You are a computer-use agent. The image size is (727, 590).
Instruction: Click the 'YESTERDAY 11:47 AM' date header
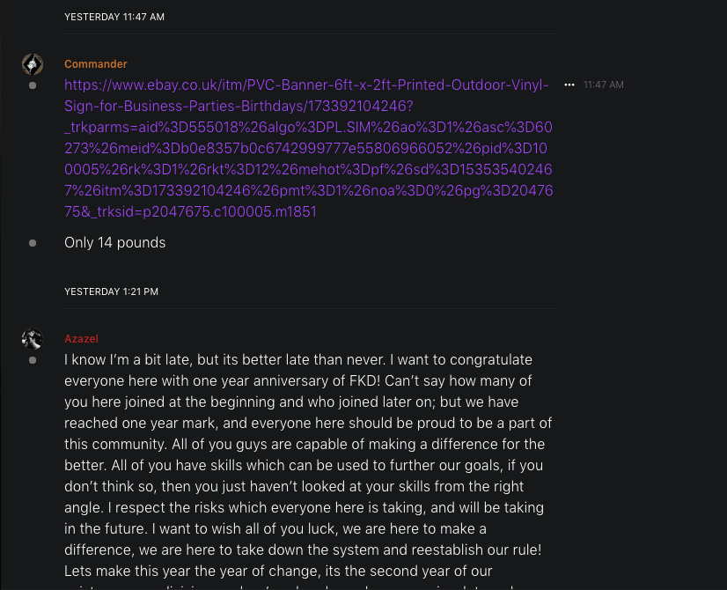coord(114,17)
